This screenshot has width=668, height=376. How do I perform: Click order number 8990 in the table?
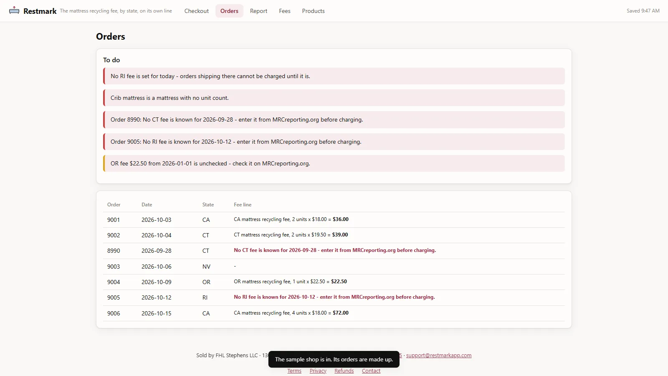114,251
